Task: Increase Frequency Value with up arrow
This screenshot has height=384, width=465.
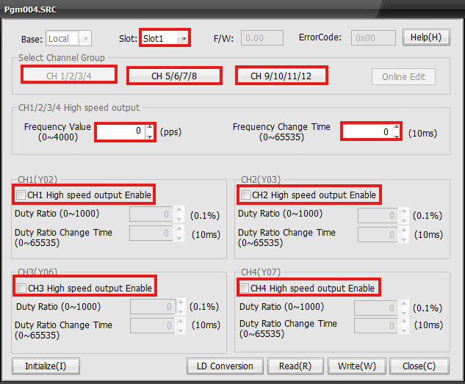Action: [150, 128]
